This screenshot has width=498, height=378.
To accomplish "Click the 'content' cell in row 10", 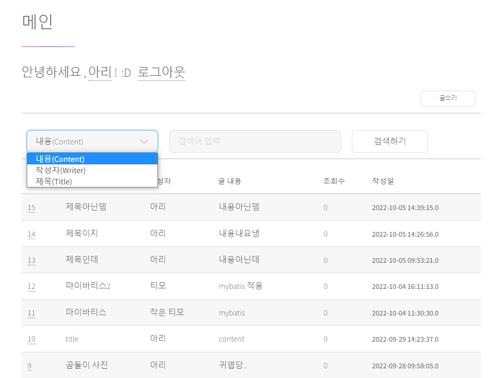I will [x=231, y=339].
